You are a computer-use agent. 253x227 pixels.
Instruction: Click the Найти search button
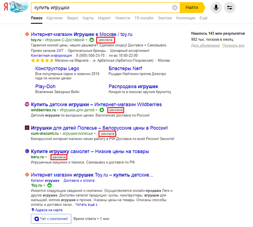point(192,8)
